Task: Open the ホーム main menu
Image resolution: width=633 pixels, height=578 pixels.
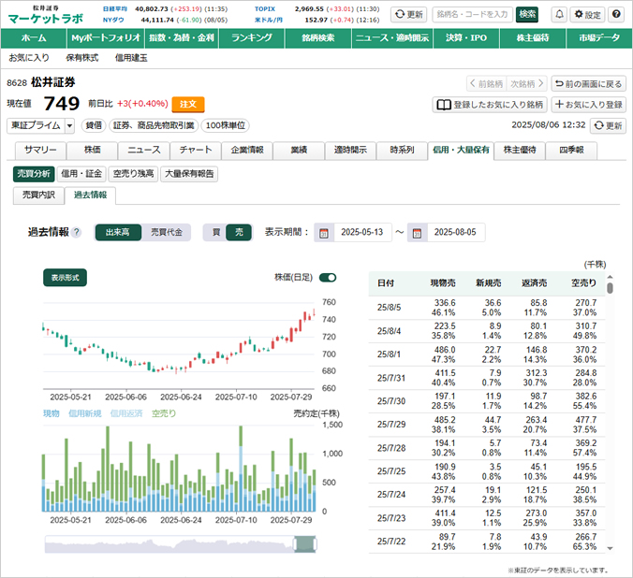Action: (x=34, y=38)
